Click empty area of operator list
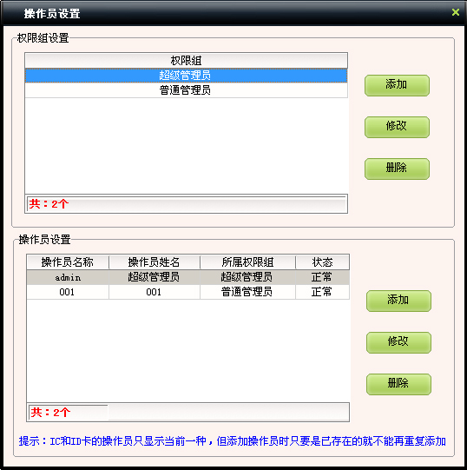The height and width of the screenshot is (470, 467). 187,351
